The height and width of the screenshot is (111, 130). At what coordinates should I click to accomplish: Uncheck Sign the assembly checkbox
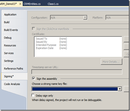(x=34, y=78)
